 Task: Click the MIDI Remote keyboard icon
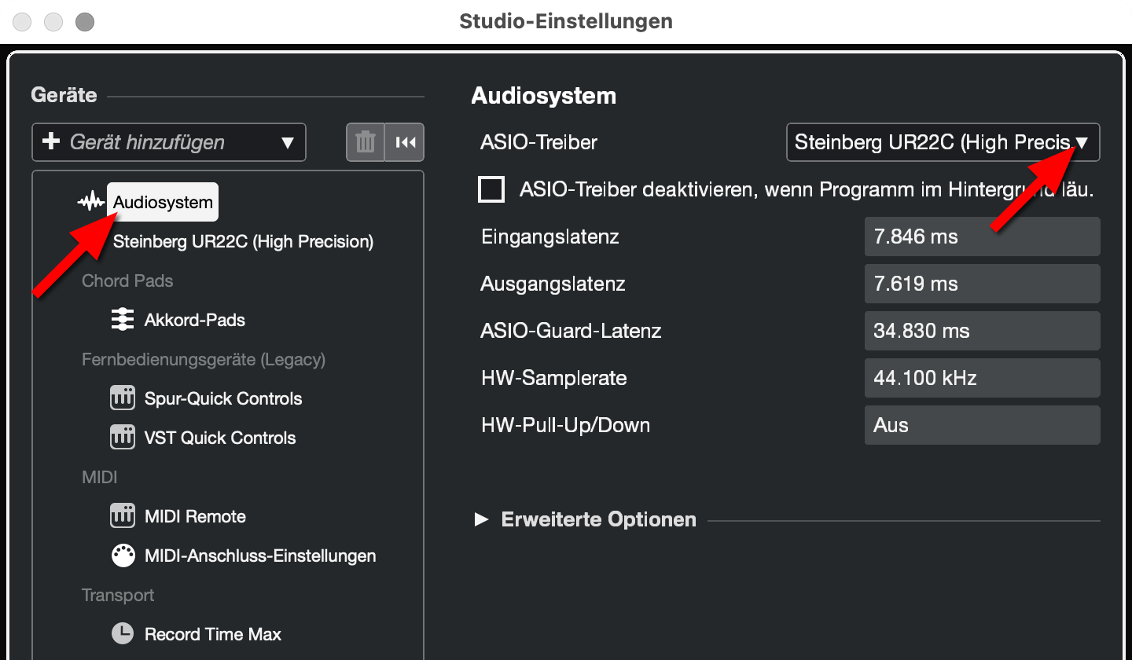click(x=123, y=515)
